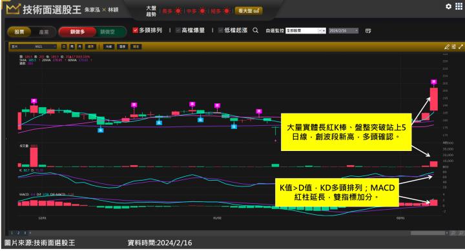Go to chart page 3
Image resolution: width=465 pixels, height=251 pixels.
pos(25,233)
